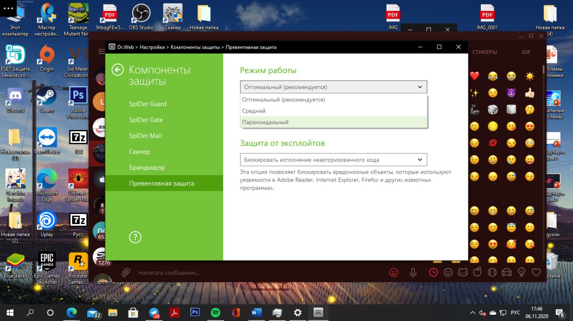
Task: Open Word from the taskbar
Action: (x=257, y=312)
